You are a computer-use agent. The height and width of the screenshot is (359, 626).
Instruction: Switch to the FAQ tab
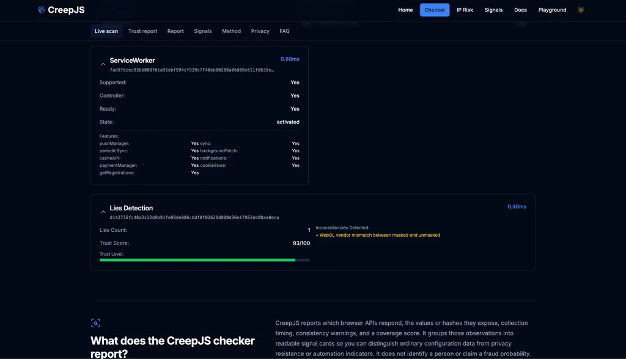click(284, 31)
